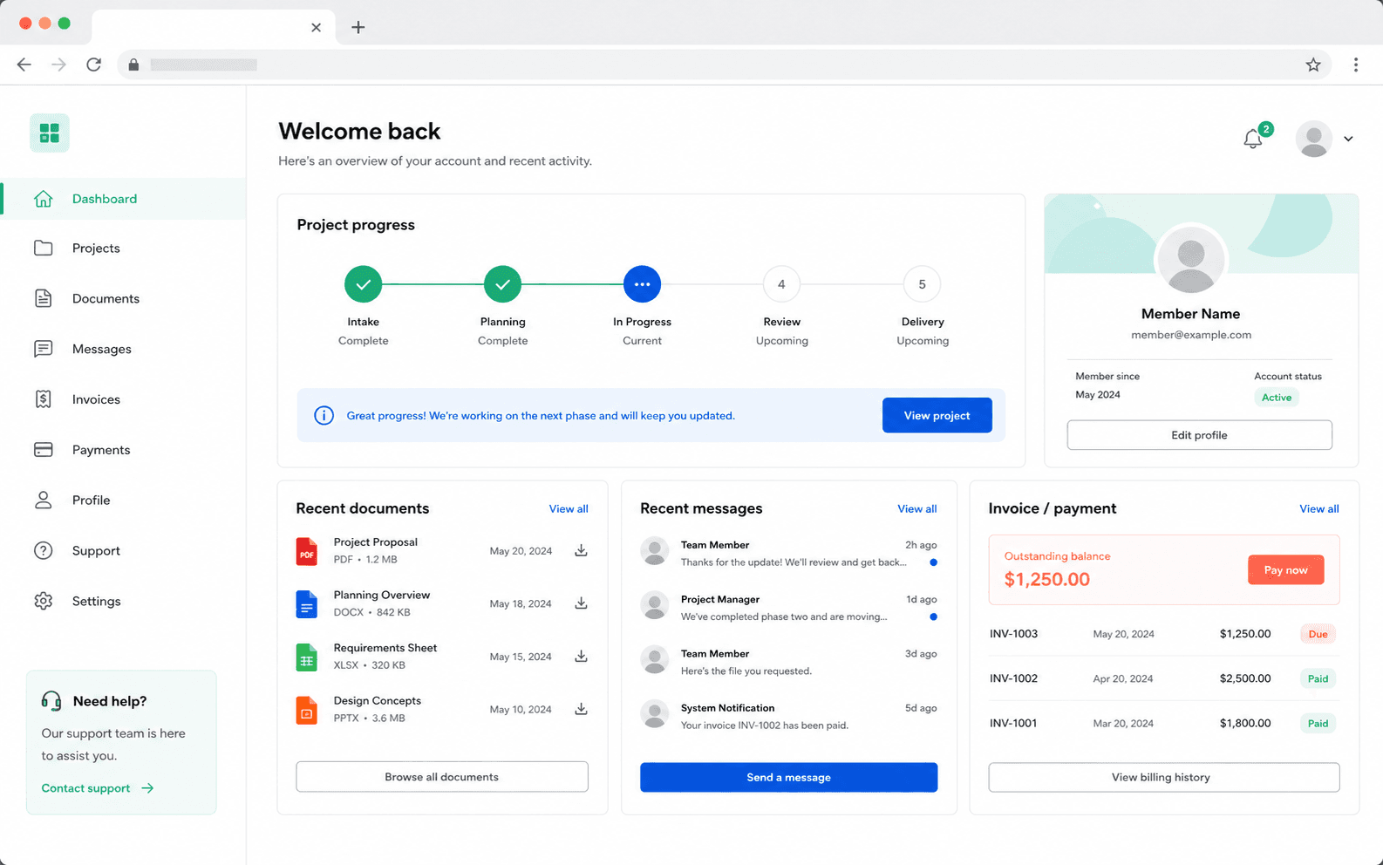The image size is (1383, 865).
Task: Download the Project Proposal file
Action: [581, 551]
